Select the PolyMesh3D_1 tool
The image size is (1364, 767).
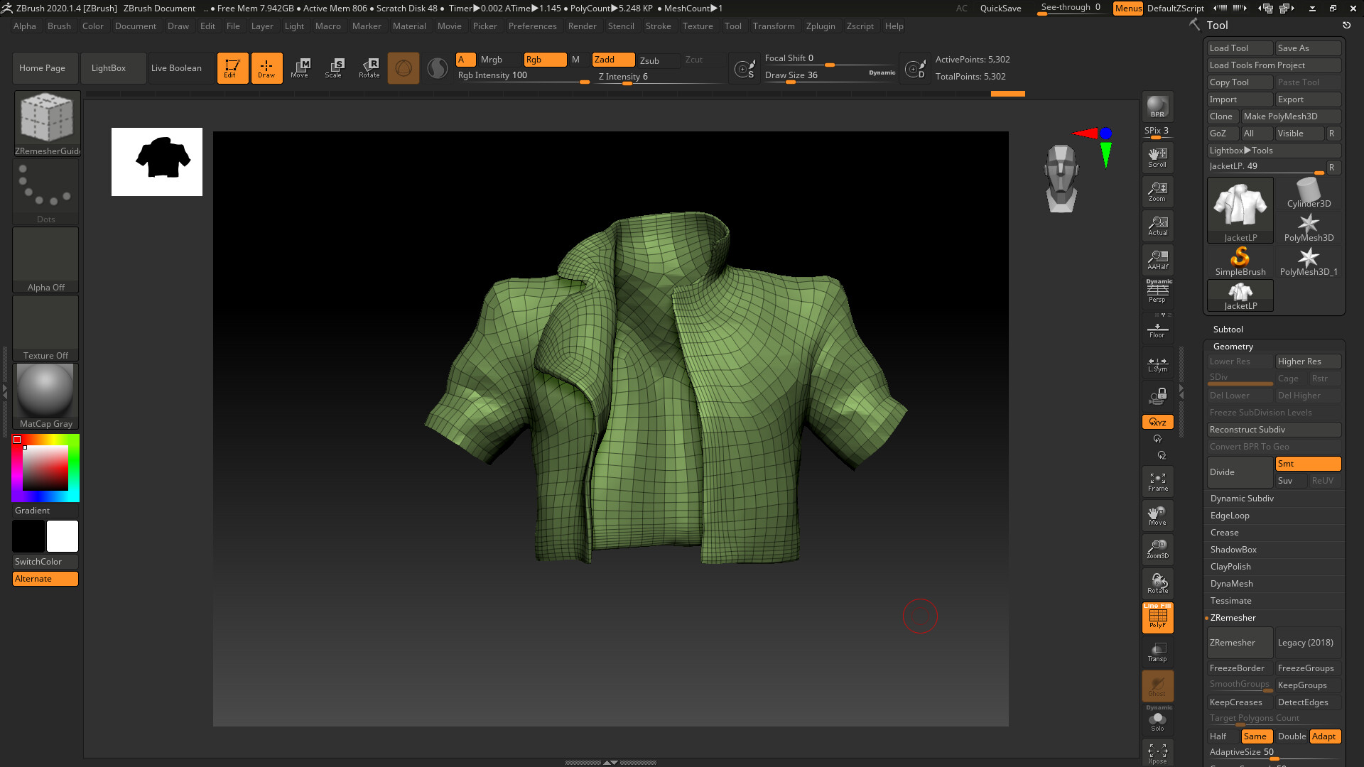click(x=1309, y=261)
